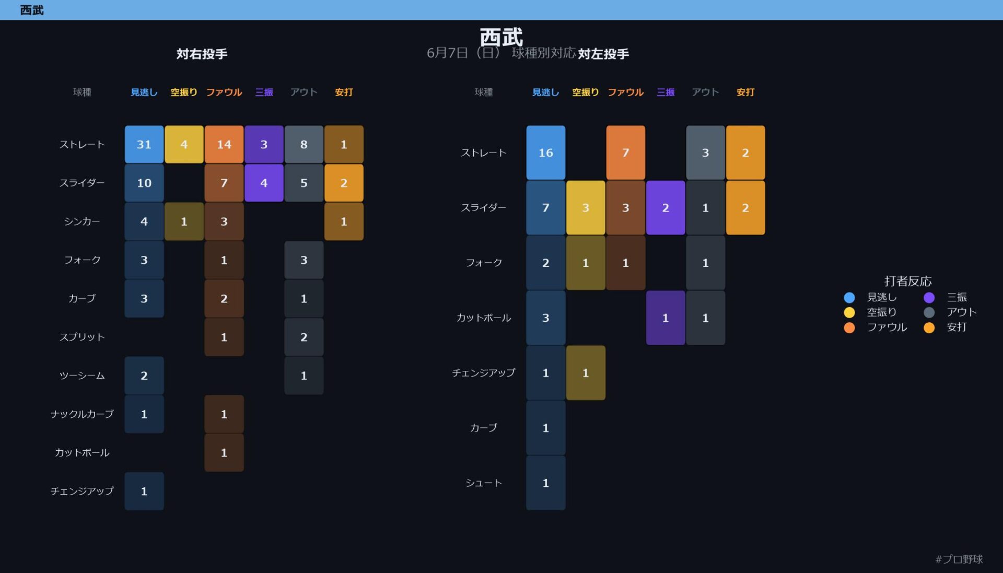Screen dimensions: 1003x573
Task: Select the 打者反応 legend title
Action: (908, 281)
